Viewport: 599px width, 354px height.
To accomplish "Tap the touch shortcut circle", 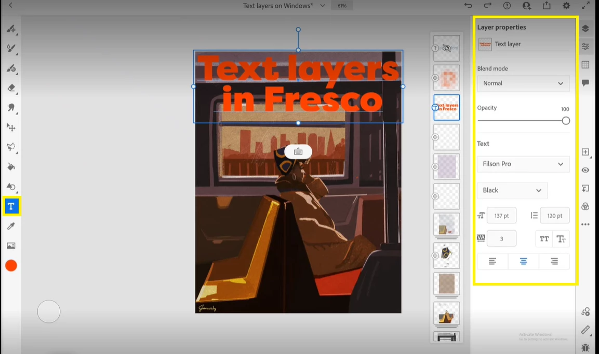I will (x=48, y=311).
